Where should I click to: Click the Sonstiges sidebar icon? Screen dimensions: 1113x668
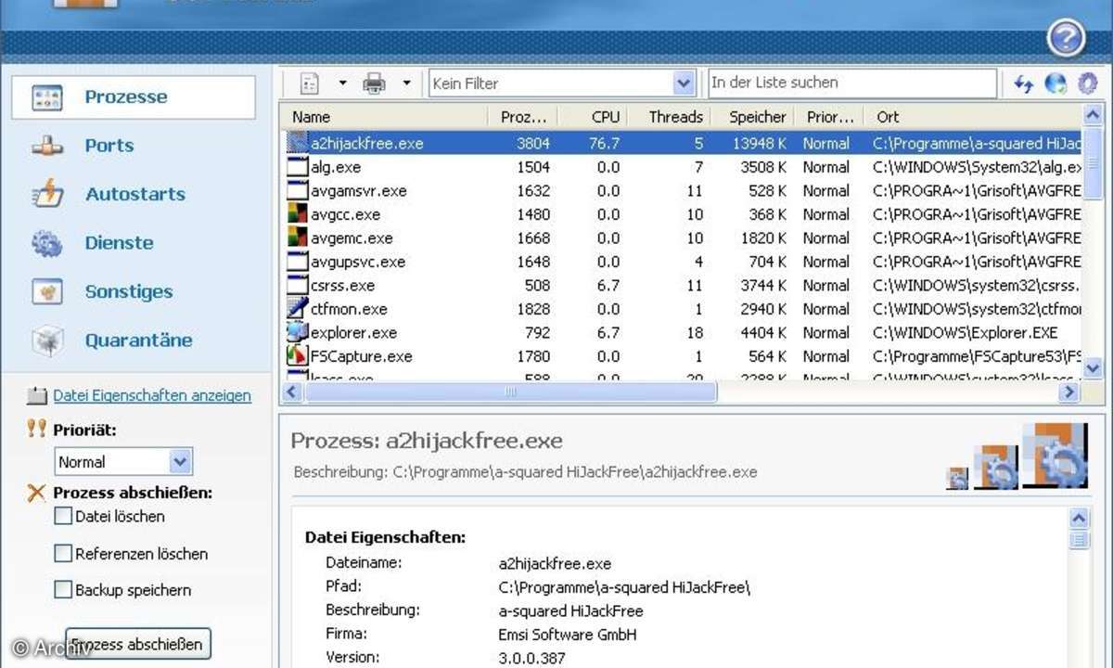pyautogui.click(x=46, y=291)
